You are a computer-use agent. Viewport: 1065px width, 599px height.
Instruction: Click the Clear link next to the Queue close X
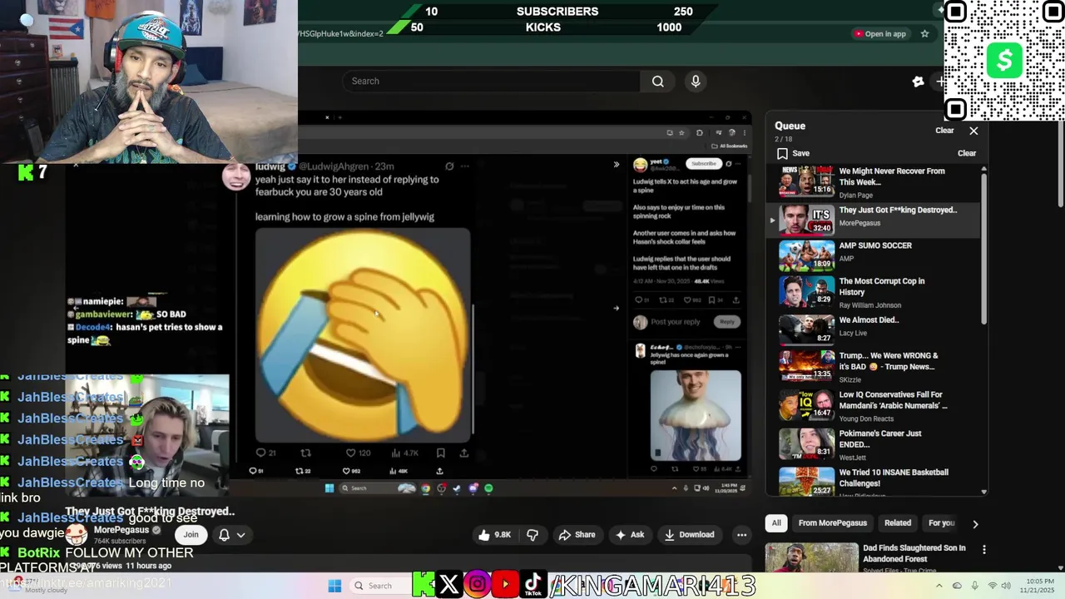[x=944, y=131]
